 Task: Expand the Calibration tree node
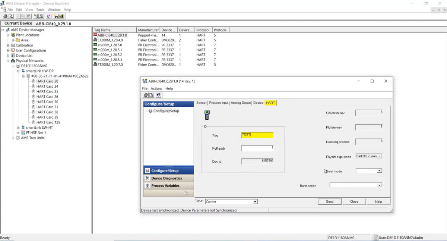[x=8, y=46]
